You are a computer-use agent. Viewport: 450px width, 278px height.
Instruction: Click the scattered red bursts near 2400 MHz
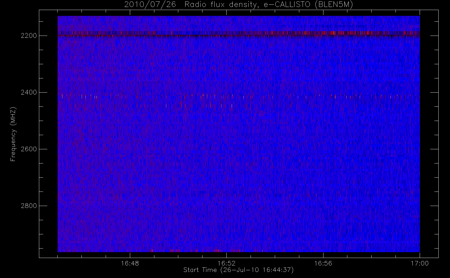[x=239, y=100]
